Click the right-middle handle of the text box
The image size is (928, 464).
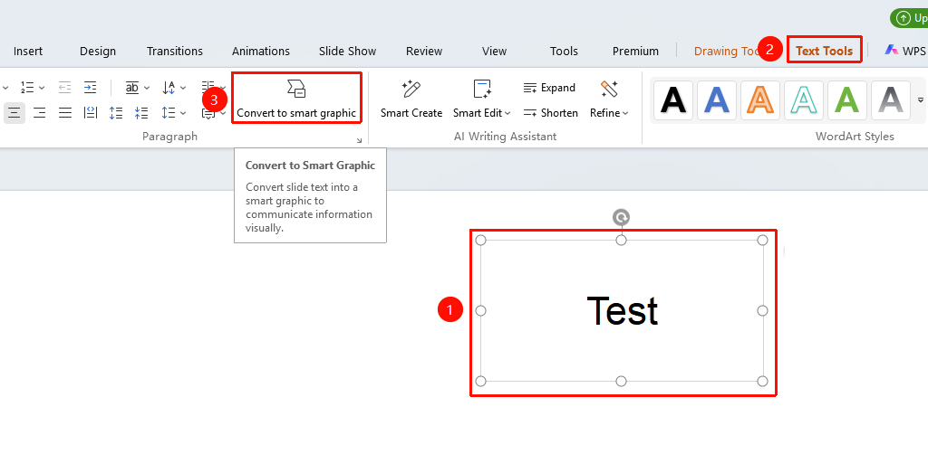click(x=762, y=310)
